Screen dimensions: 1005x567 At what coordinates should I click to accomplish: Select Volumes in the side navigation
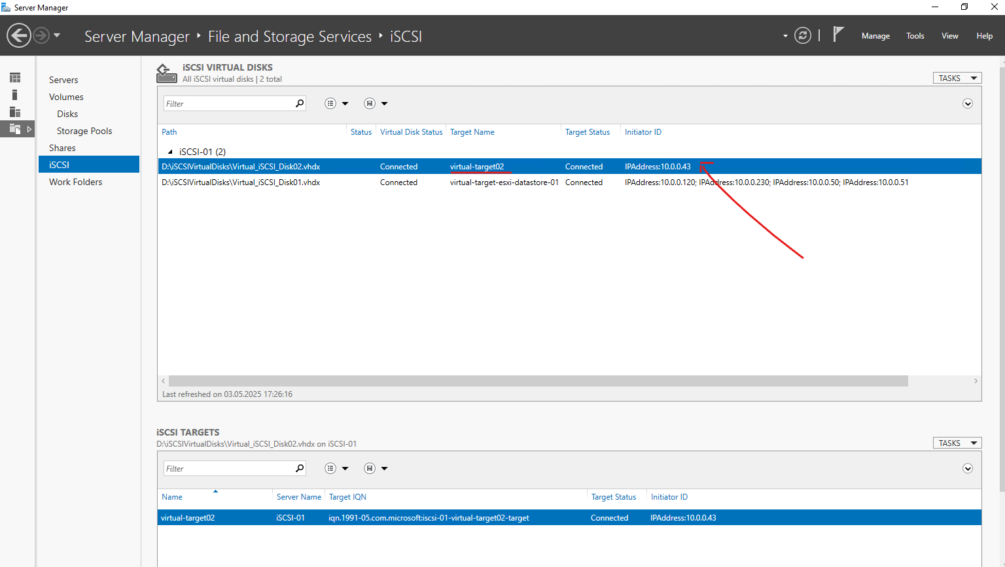pyautogui.click(x=66, y=97)
